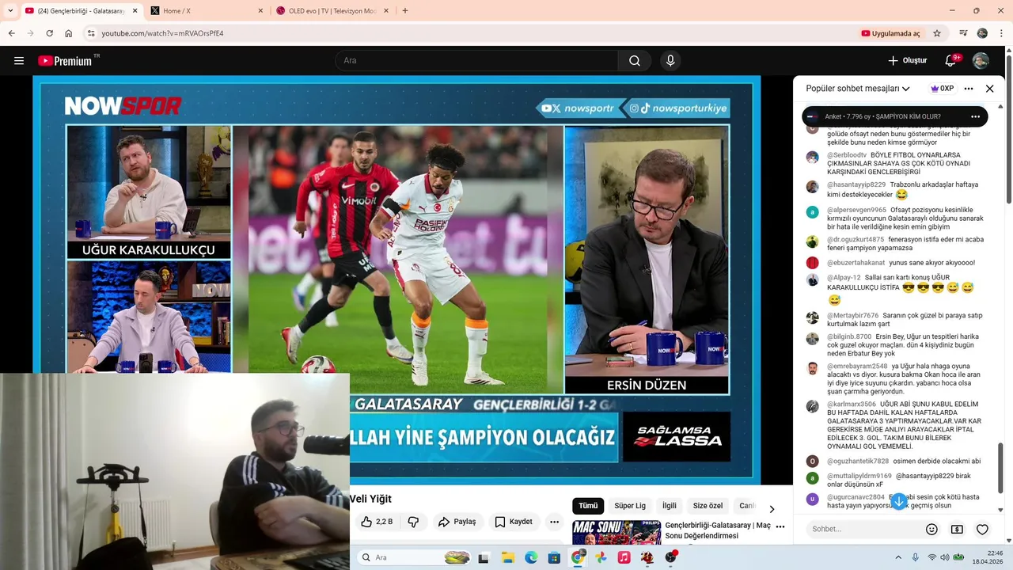
Task: Select the Tümü filter chip
Action: 588,506
